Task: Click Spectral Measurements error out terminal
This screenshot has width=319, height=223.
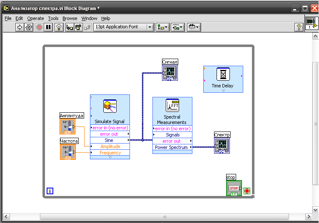Action: [x=172, y=141]
